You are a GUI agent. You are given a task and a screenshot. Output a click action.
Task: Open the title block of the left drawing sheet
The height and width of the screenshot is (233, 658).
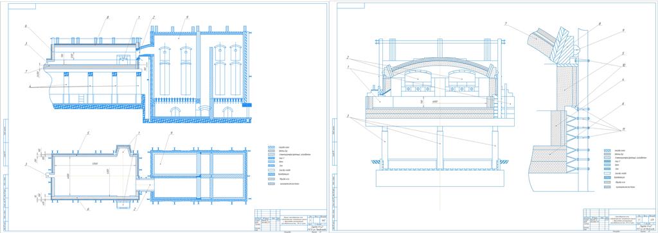tap(291, 220)
